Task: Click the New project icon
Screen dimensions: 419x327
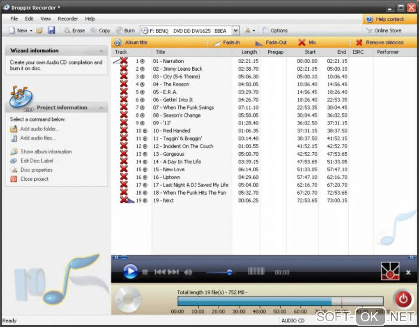Action: point(12,30)
